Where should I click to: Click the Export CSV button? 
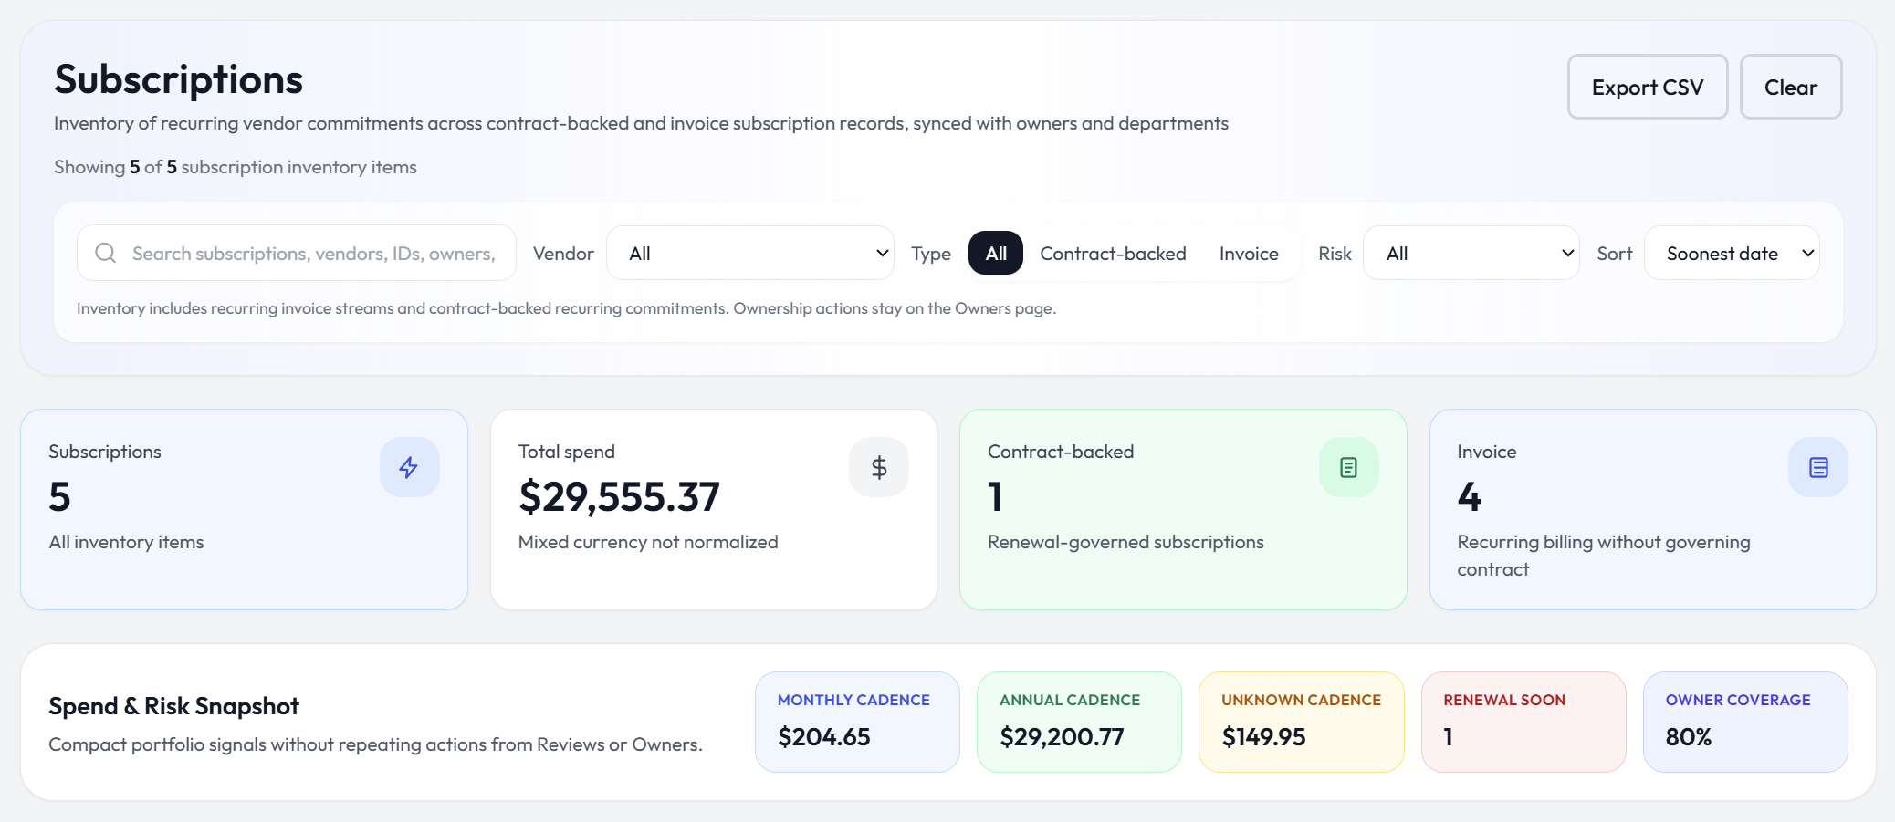(1647, 87)
